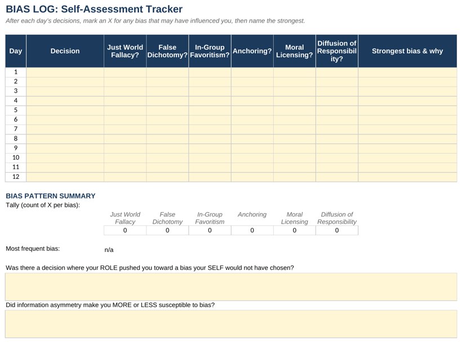Select the Anchoring cell for Day 5
462x343 pixels.
click(252, 110)
